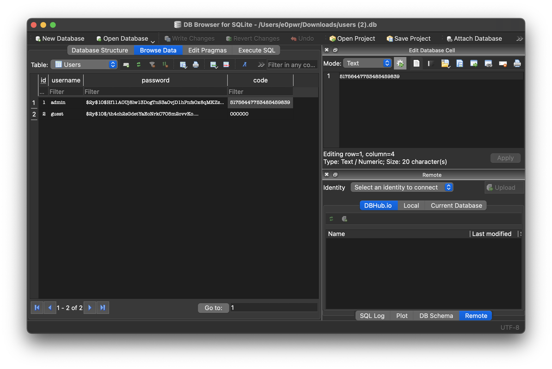Save the table as currently displayed
This screenshot has width=552, height=369.
(183, 65)
